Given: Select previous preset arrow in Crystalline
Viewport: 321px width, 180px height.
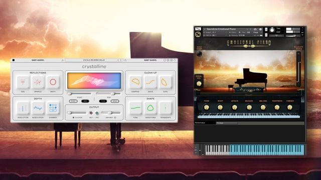Looking at the screenshot, I should (x=118, y=60).
